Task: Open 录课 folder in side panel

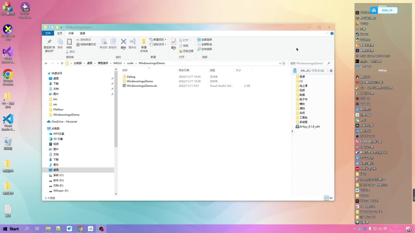Action: pyautogui.click(x=302, y=77)
